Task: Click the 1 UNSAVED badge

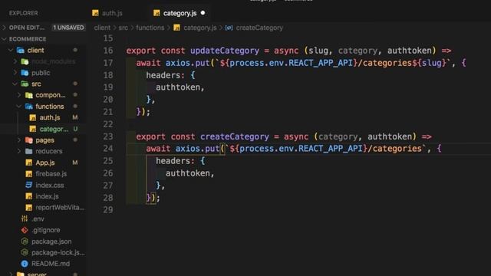Action: (68, 28)
